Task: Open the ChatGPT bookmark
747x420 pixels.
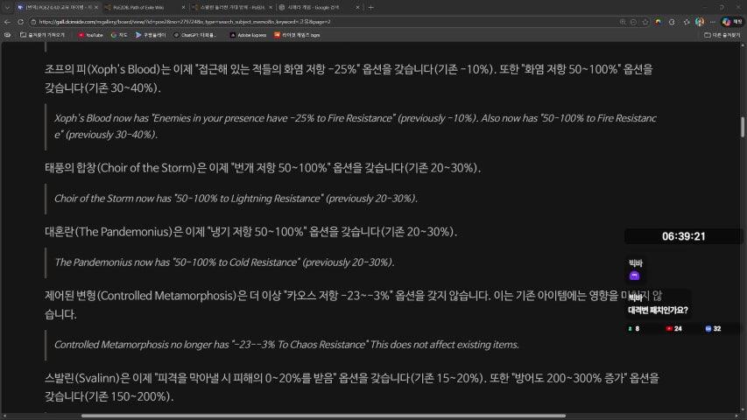Action: click(x=197, y=35)
